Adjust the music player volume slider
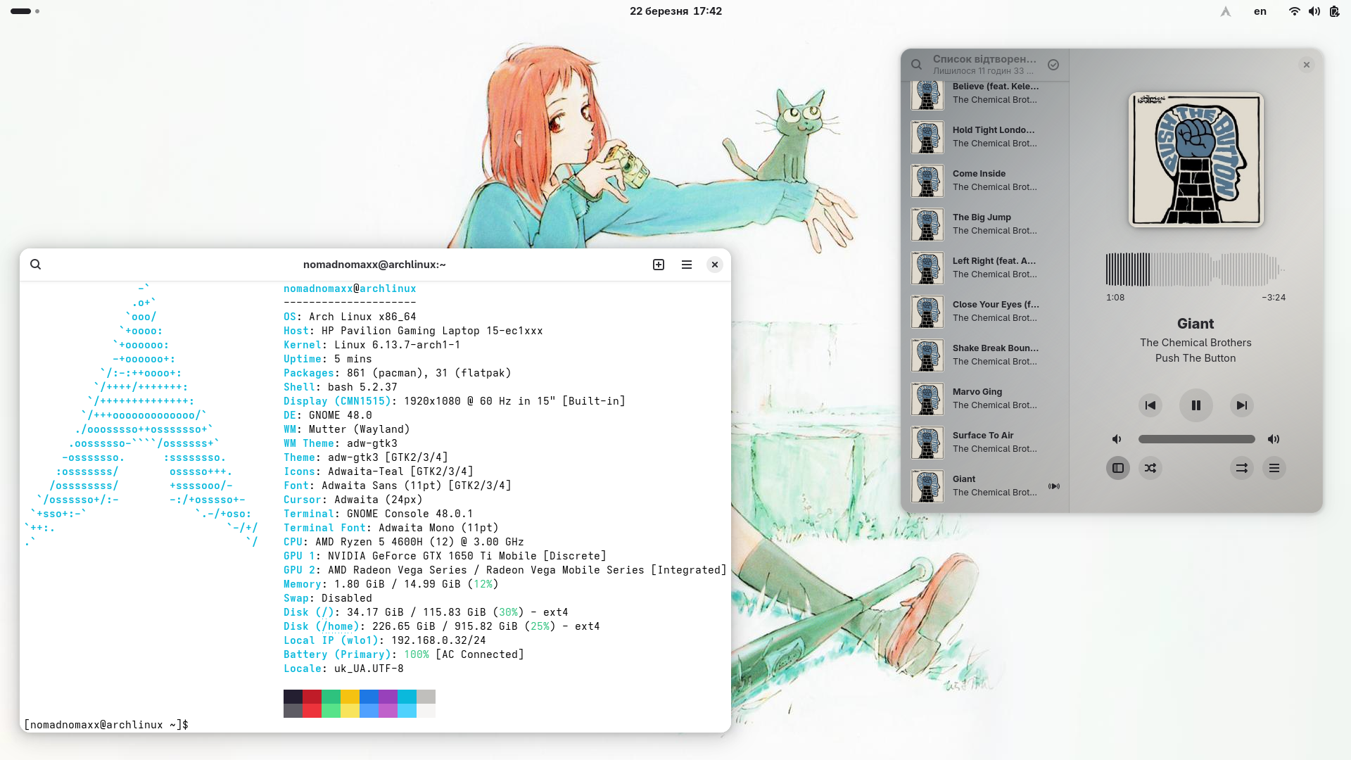 tap(1196, 439)
